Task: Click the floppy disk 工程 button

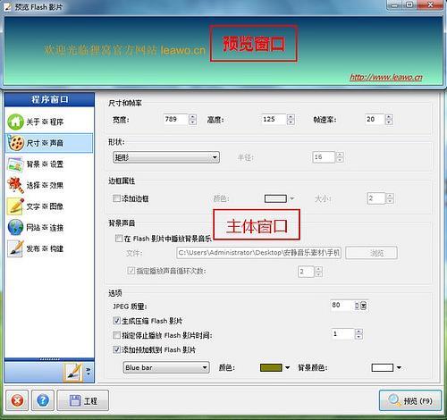Action: click(x=83, y=400)
